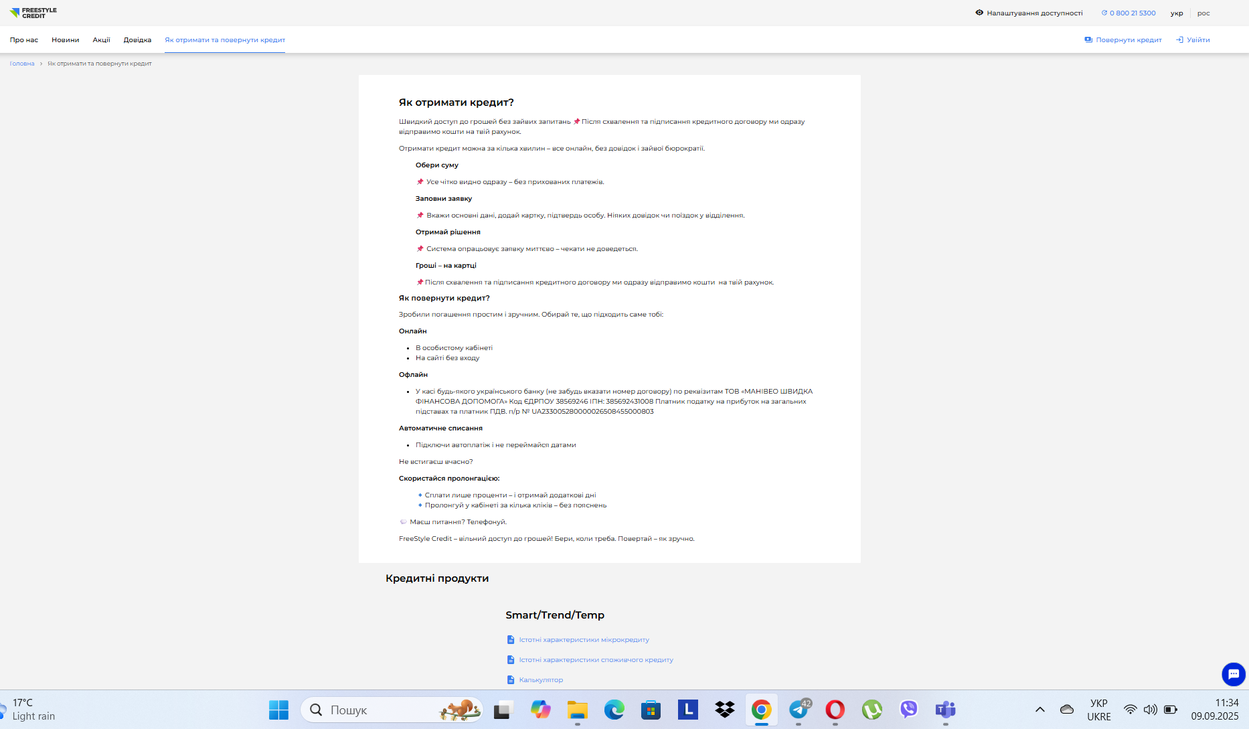Switch language to укр
This screenshot has height=729, width=1249.
(x=1177, y=13)
